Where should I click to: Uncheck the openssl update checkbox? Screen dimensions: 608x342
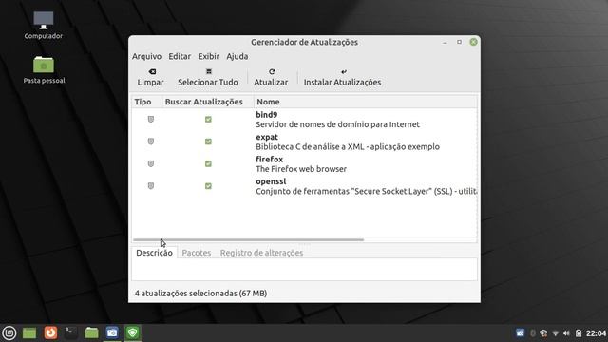[x=208, y=186]
